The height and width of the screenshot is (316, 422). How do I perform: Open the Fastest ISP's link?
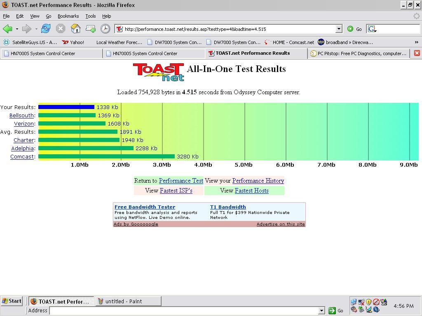coord(176,191)
